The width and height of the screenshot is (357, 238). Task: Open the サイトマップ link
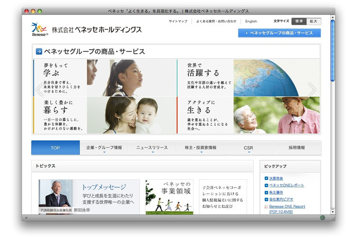178,21
